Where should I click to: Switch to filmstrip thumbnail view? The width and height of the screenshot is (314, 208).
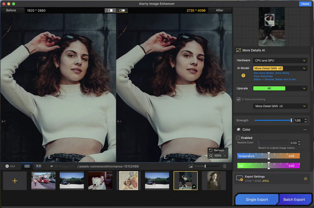(38, 166)
